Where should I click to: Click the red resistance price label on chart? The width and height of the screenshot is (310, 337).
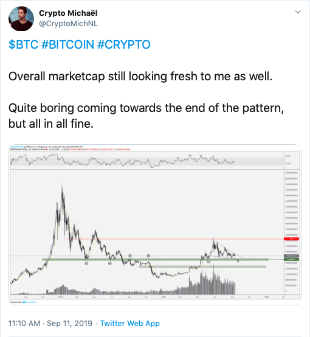coord(291,239)
